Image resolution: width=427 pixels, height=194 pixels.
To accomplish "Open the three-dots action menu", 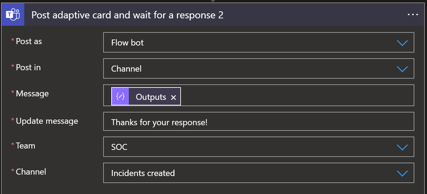I will click(x=413, y=15).
